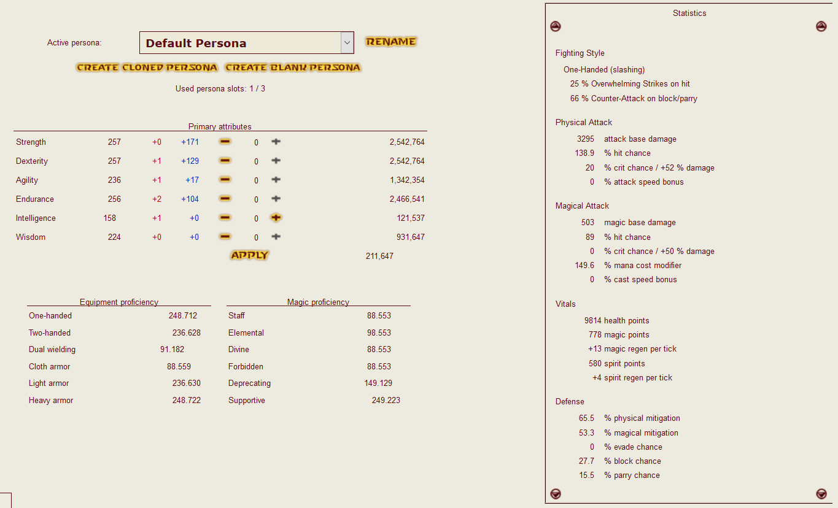Viewport: 838px width, 508px height.
Task: Click the Agility cost value 1,342,354
Action: click(x=407, y=180)
